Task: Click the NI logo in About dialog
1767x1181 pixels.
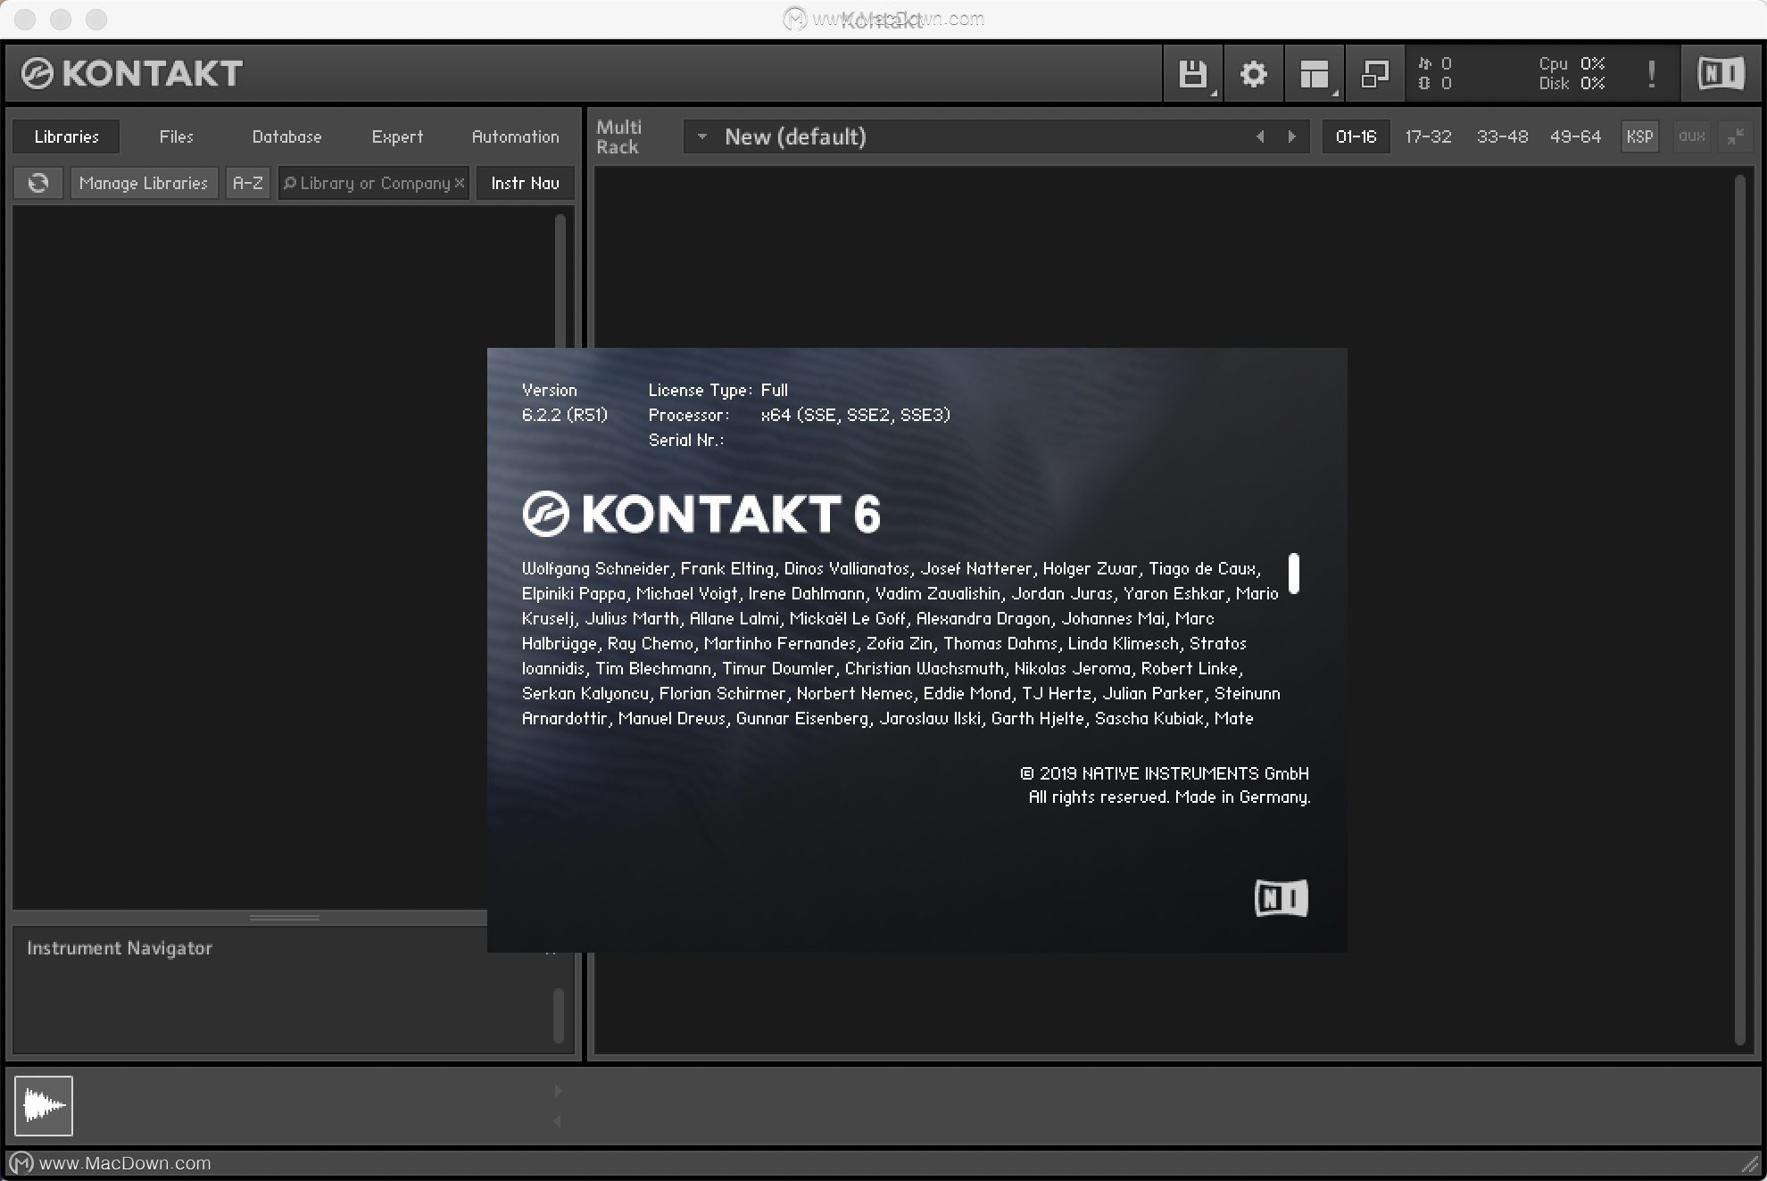Action: (x=1282, y=898)
